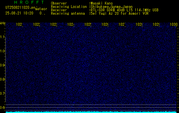Click the cyan signal level graph

tap(91, 112)
